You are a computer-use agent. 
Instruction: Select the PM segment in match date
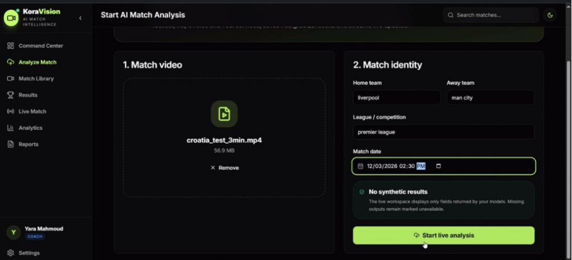(x=421, y=166)
